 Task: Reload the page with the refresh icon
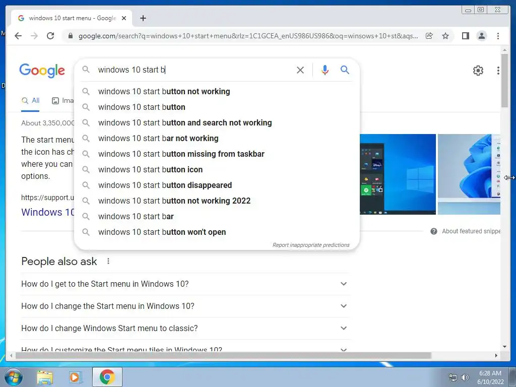point(50,36)
